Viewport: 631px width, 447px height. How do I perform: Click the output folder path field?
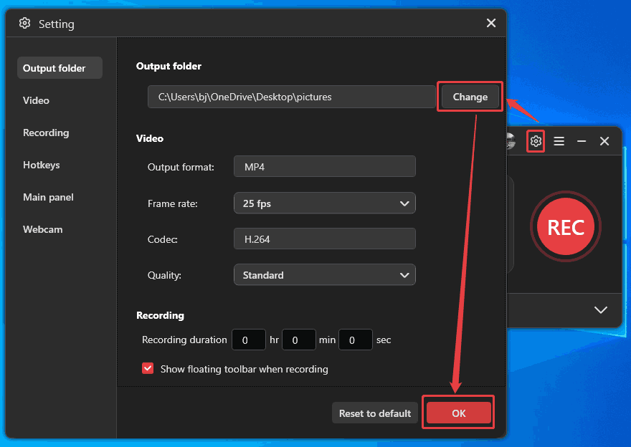(290, 97)
